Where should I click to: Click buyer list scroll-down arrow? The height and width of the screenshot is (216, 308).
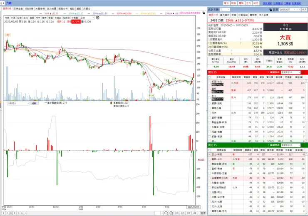point(306,141)
